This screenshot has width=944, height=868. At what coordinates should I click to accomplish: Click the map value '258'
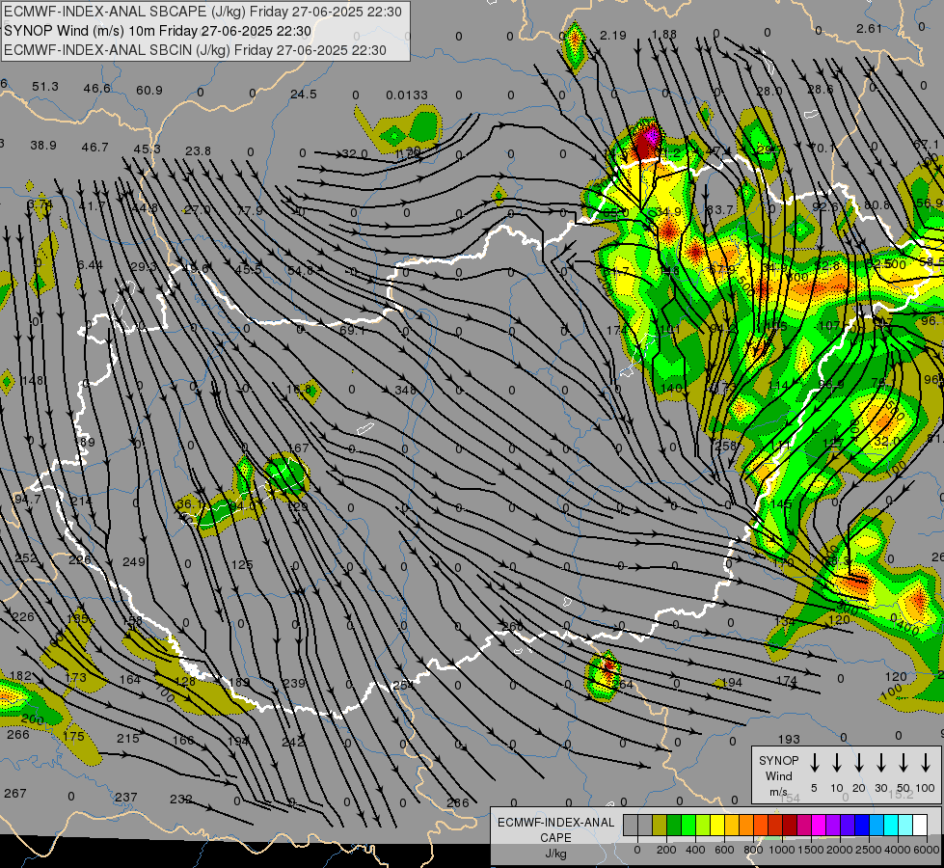[725, 446]
